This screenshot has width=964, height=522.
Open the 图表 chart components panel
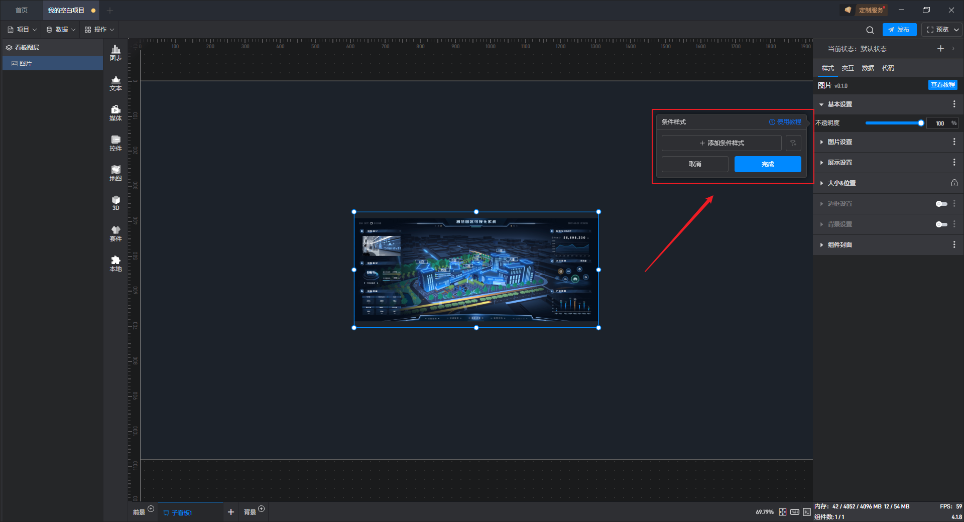115,53
